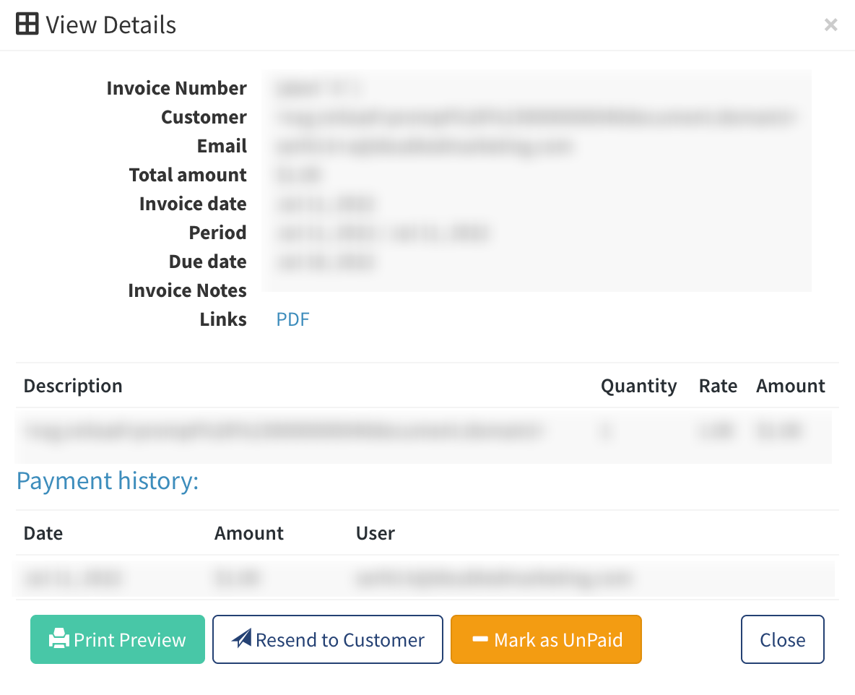Image resolution: width=855 pixels, height=695 pixels.
Task: Click the minus icon on Mark as UnPaid
Action: [480, 639]
